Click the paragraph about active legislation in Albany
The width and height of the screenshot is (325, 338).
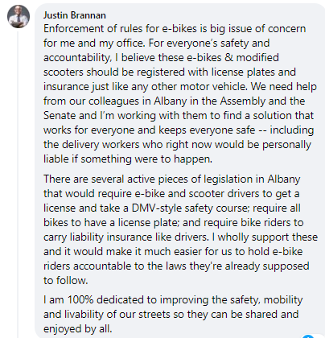tap(180, 229)
